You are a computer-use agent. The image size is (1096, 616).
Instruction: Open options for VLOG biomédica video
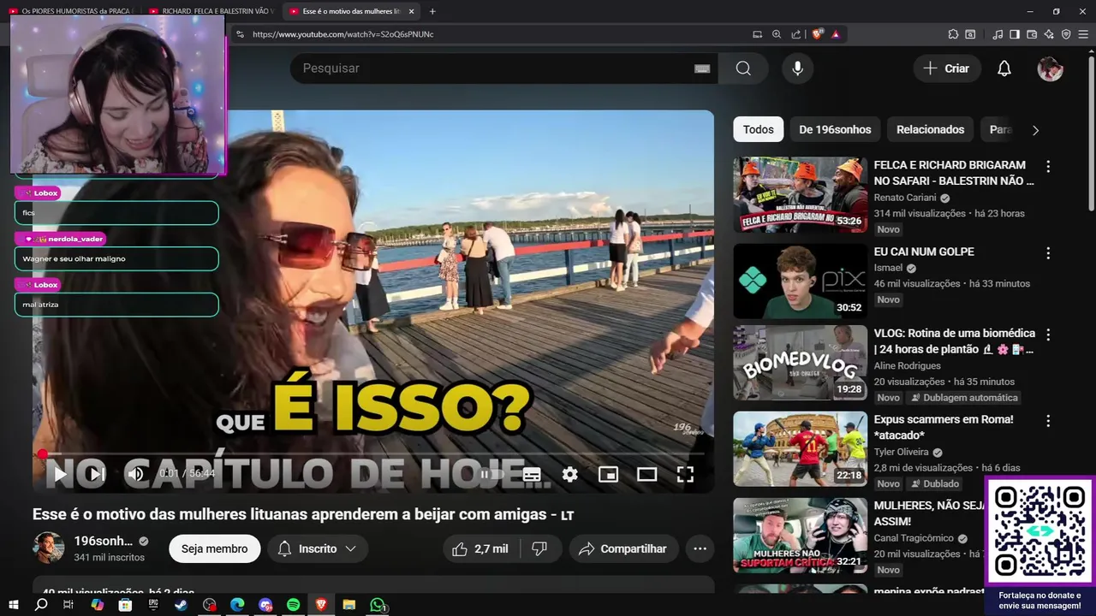point(1048,335)
